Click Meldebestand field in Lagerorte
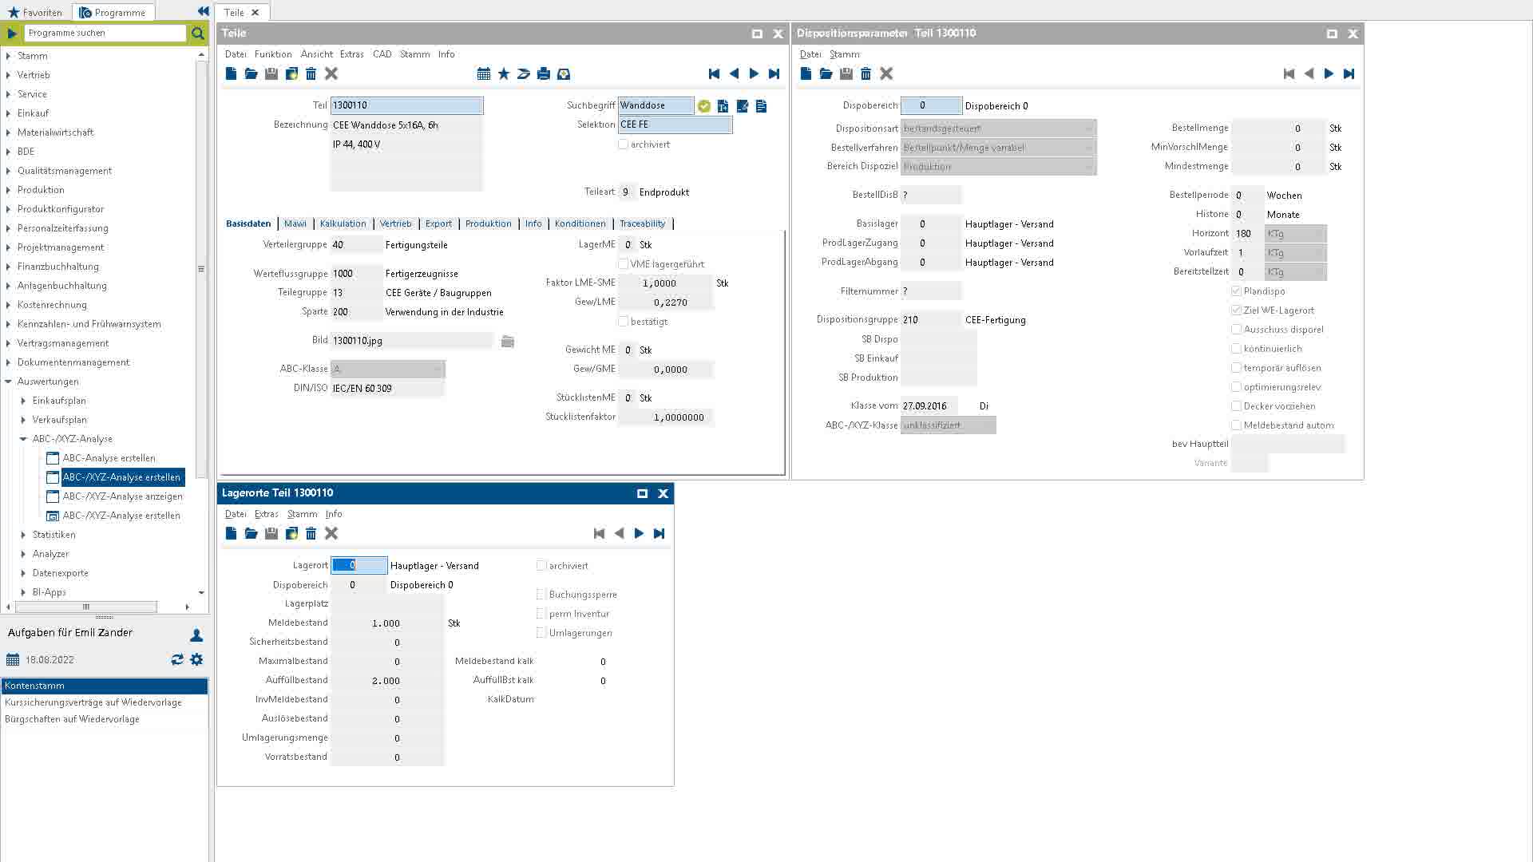 coord(387,623)
